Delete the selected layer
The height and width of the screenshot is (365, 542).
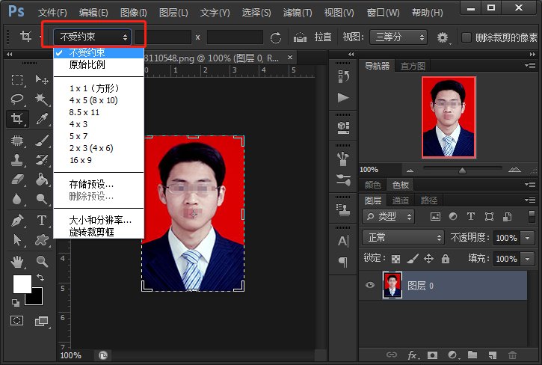click(x=512, y=355)
